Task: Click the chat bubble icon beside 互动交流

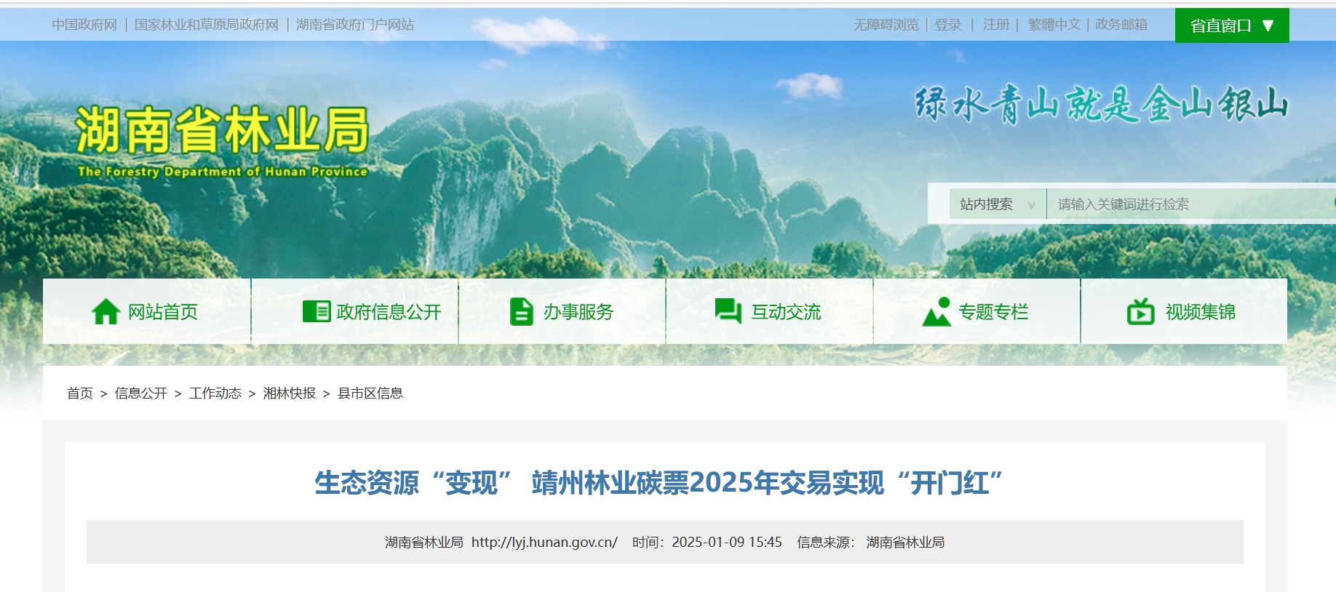Action: click(728, 311)
